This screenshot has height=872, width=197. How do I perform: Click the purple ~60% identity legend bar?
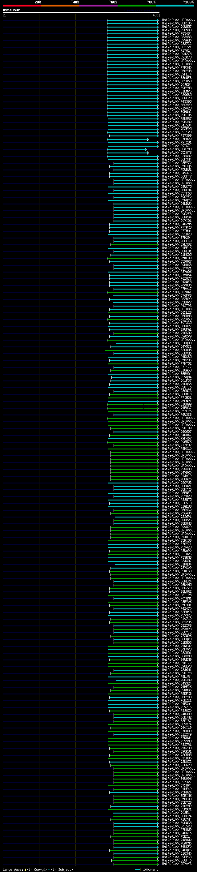[x=99, y=6]
